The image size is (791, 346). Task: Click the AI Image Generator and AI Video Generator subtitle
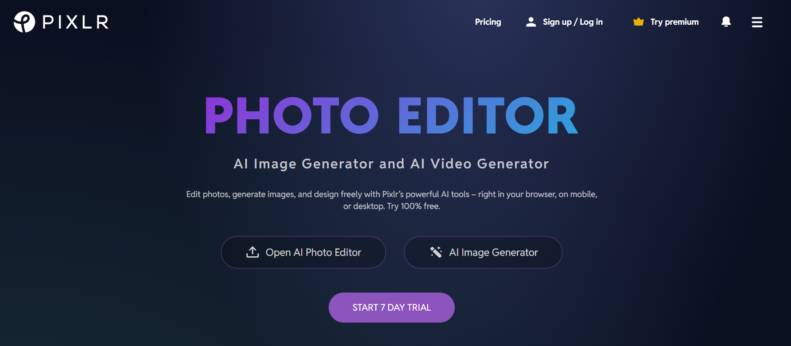[392, 164]
